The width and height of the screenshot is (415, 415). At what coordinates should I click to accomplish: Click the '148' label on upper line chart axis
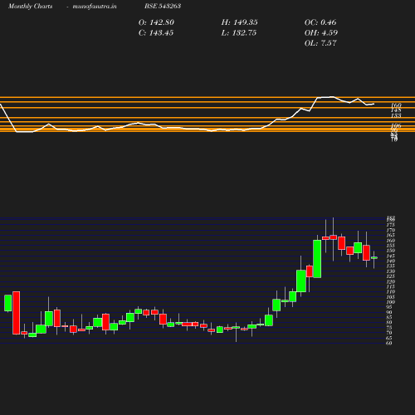coord(396,110)
